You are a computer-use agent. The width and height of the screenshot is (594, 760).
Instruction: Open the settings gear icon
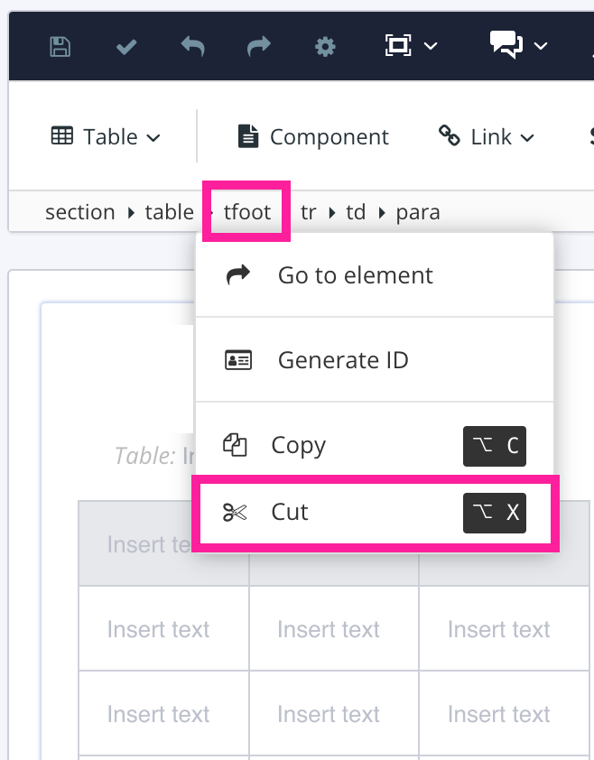coord(326,46)
